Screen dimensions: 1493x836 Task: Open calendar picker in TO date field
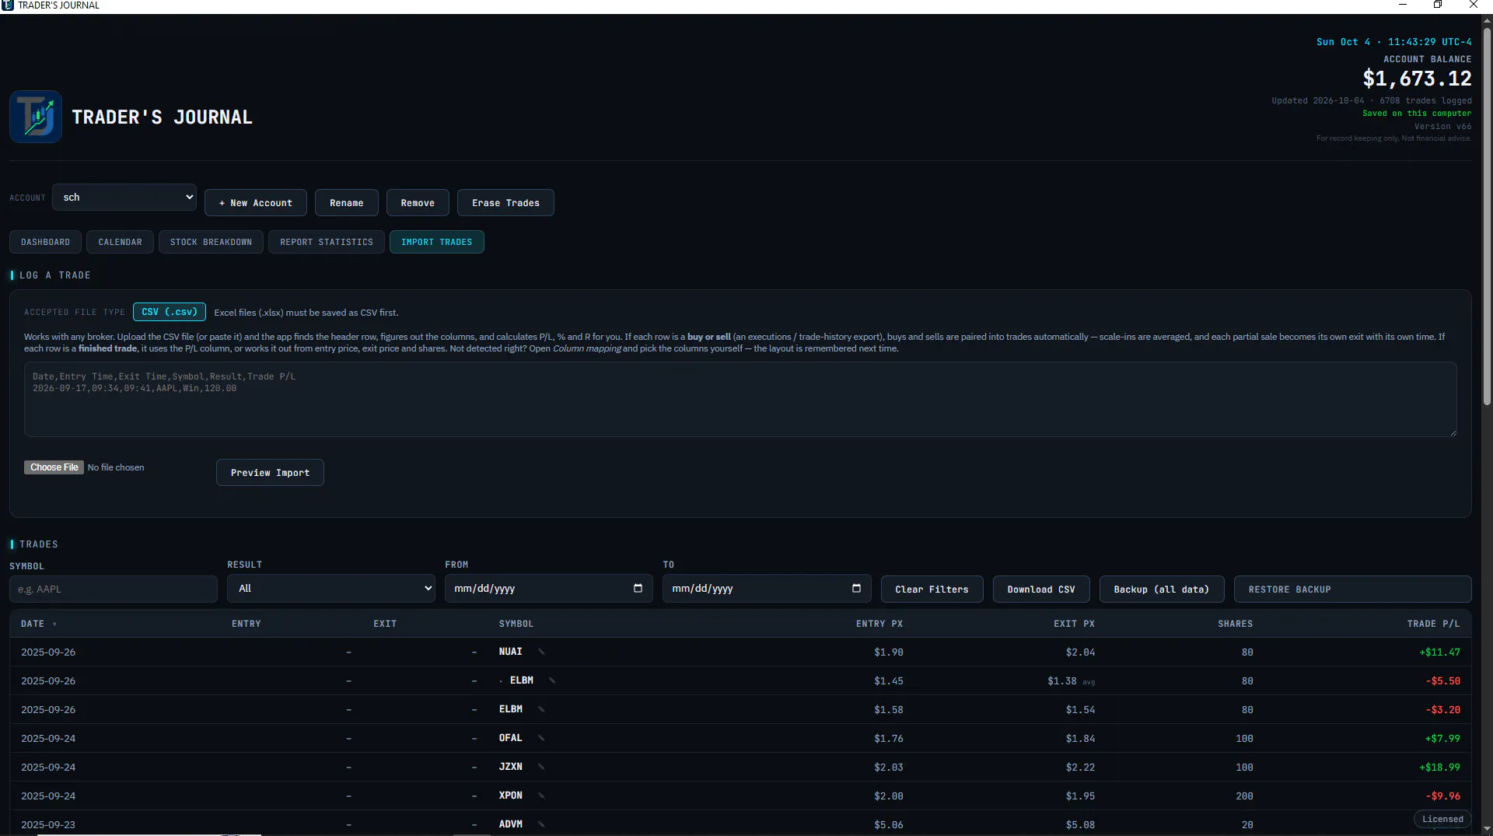coord(856,589)
